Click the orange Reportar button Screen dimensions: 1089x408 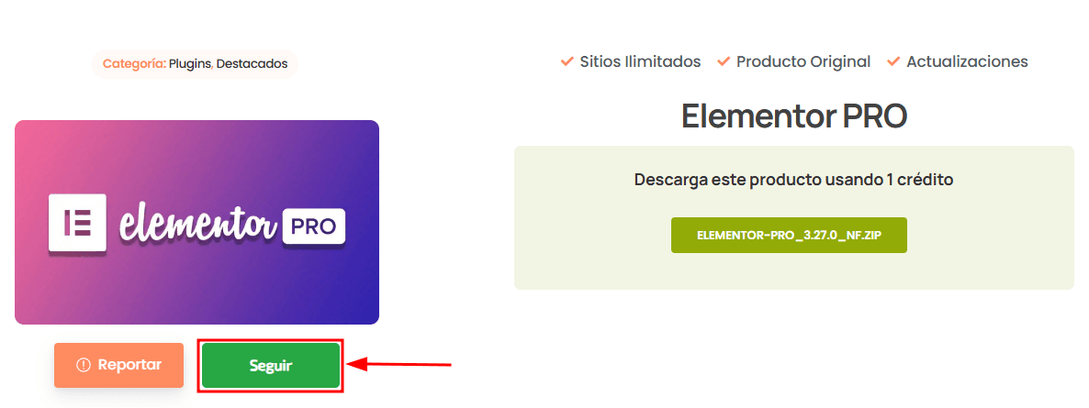click(x=118, y=365)
